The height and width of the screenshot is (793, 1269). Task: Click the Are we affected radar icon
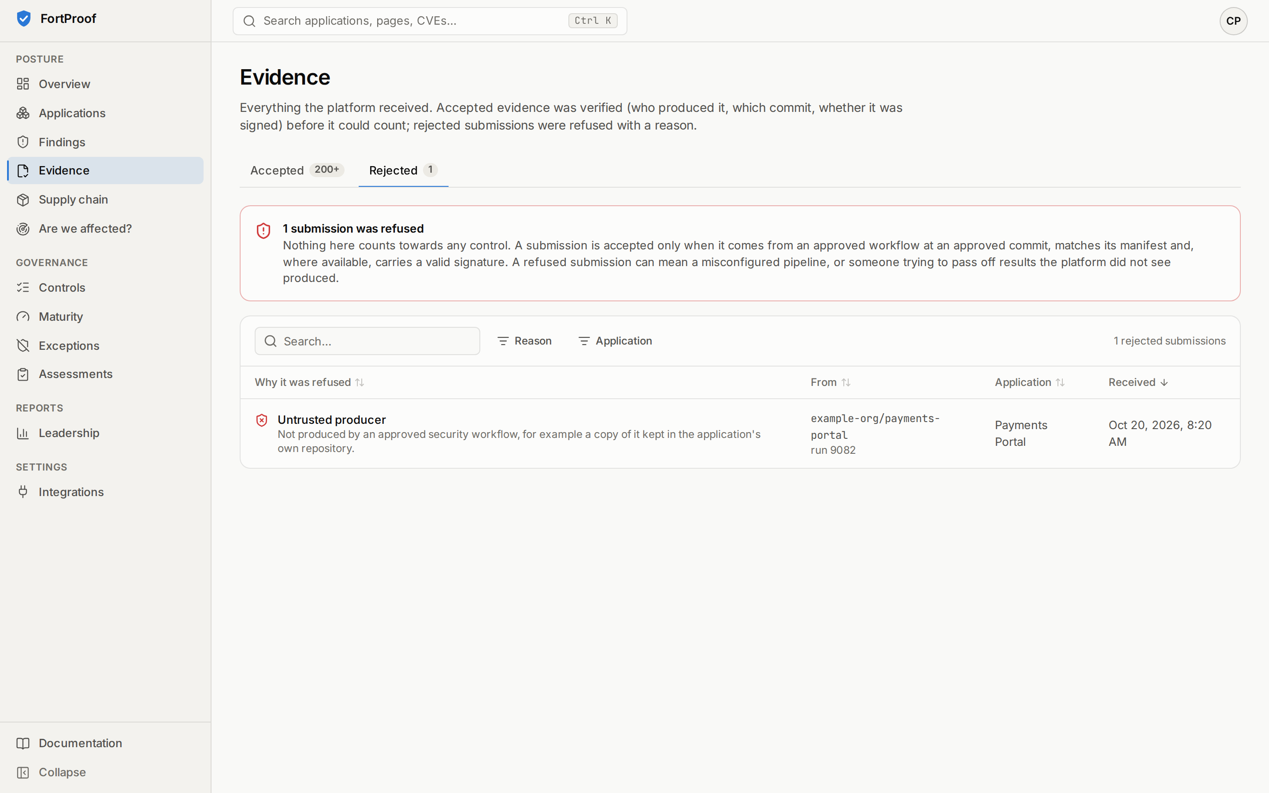[22, 229]
